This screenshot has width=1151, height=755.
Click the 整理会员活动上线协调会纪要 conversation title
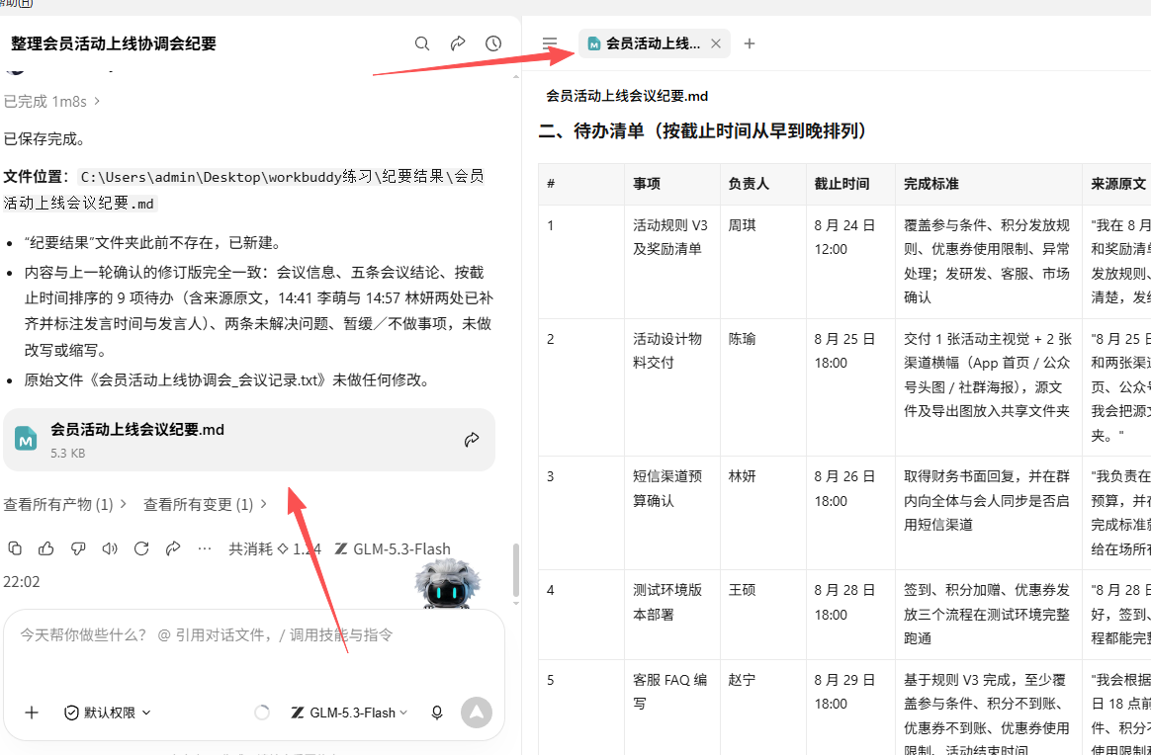(114, 43)
